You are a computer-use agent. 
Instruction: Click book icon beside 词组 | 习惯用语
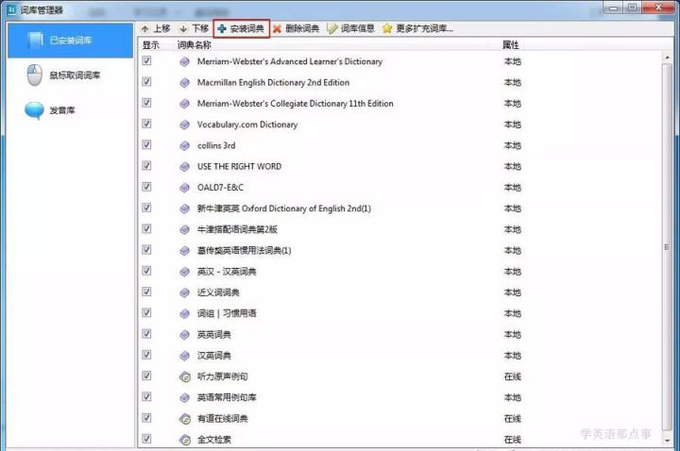pos(185,314)
